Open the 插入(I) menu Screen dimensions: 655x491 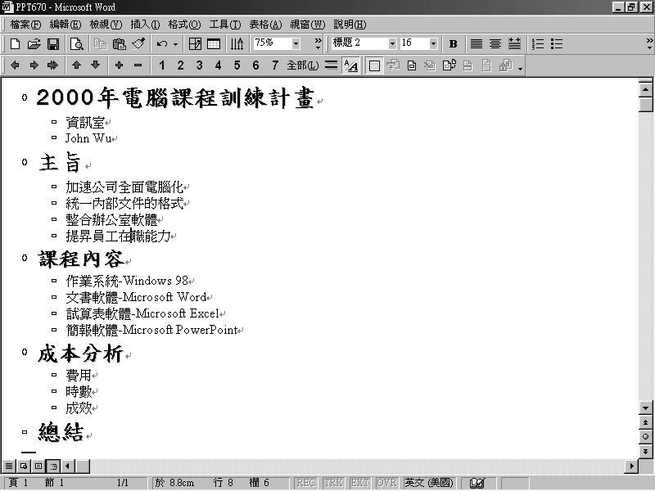(145, 25)
